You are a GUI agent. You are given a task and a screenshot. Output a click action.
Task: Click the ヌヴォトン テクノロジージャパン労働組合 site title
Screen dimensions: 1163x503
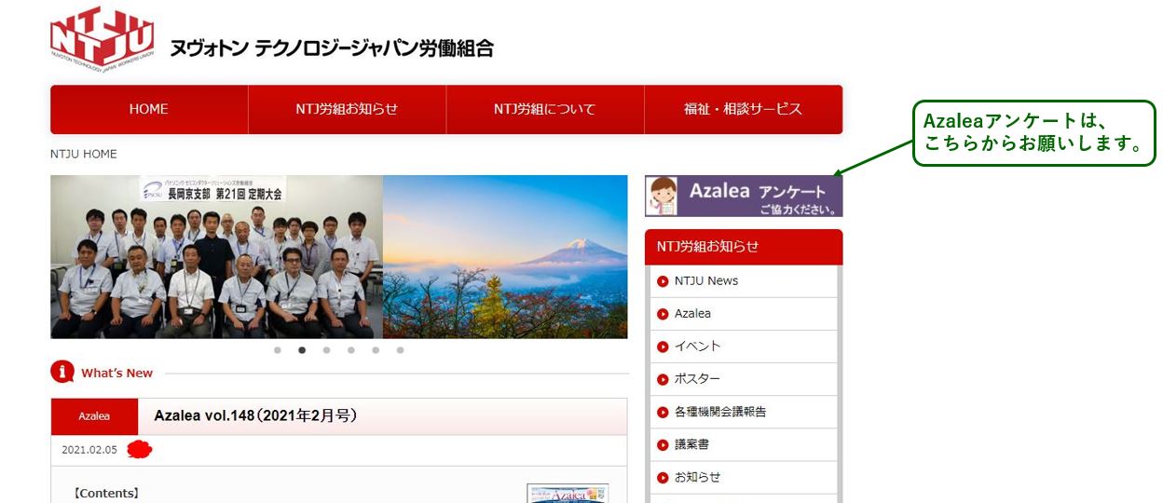[332, 48]
